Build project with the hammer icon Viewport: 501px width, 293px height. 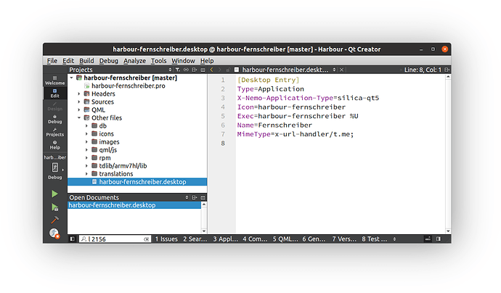54,220
